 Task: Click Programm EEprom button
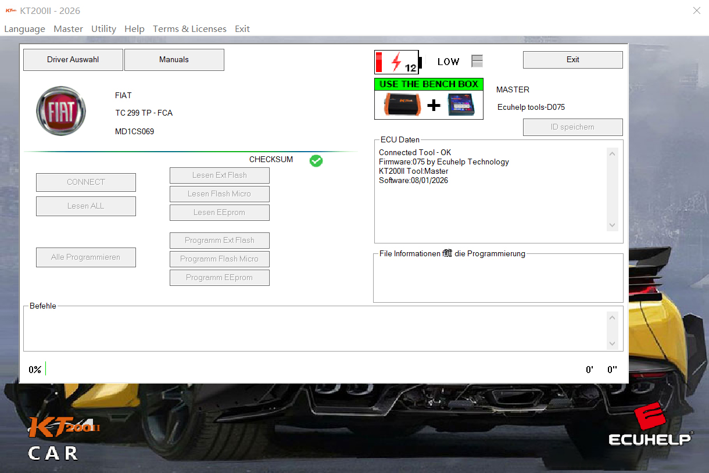(220, 278)
